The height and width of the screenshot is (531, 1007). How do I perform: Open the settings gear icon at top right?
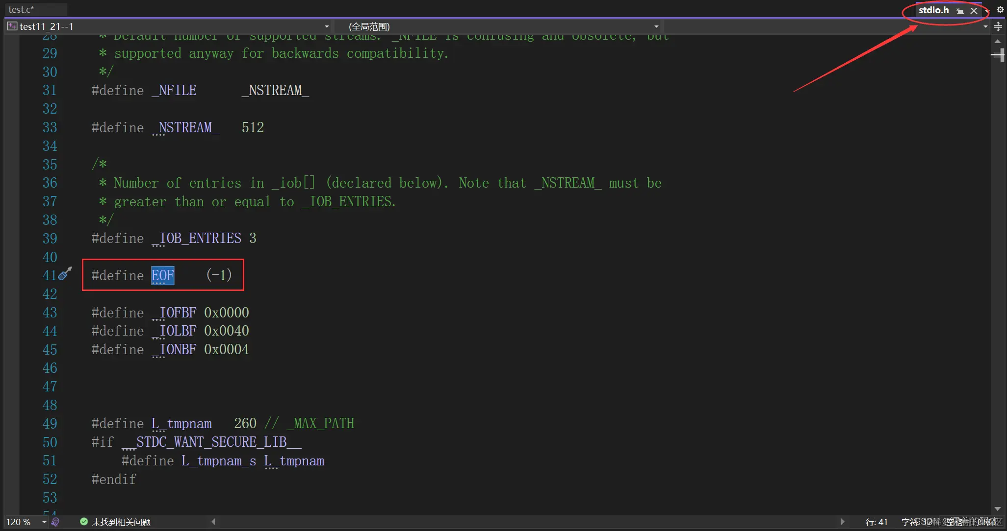[1000, 9]
